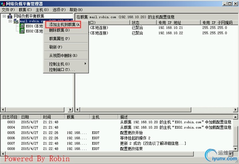Select 已聚合 status for 192.168.10.22 row
239x164 pixels.
(137, 33)
